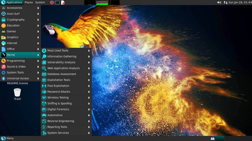252x141 pixels.
Task: Click the Information Gathering icon
Action: click(44, 57)
